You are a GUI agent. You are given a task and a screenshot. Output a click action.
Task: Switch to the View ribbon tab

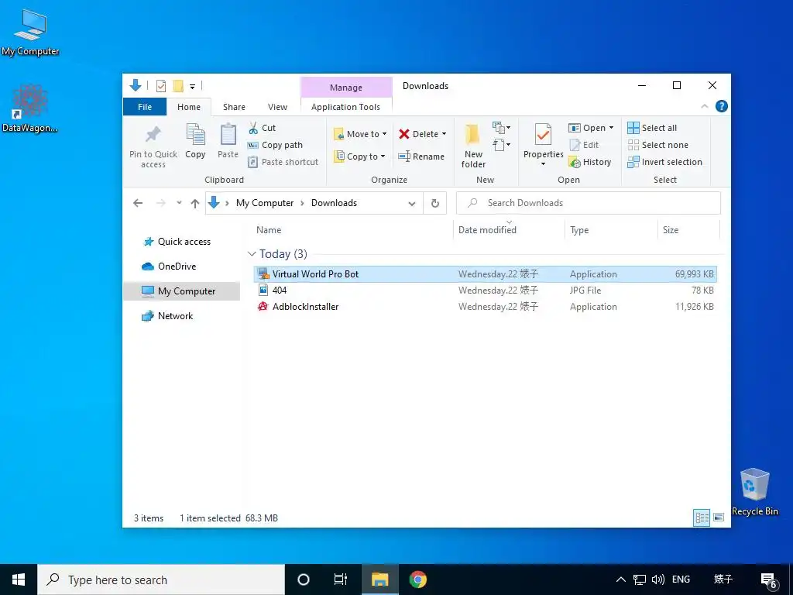[278, 107]
